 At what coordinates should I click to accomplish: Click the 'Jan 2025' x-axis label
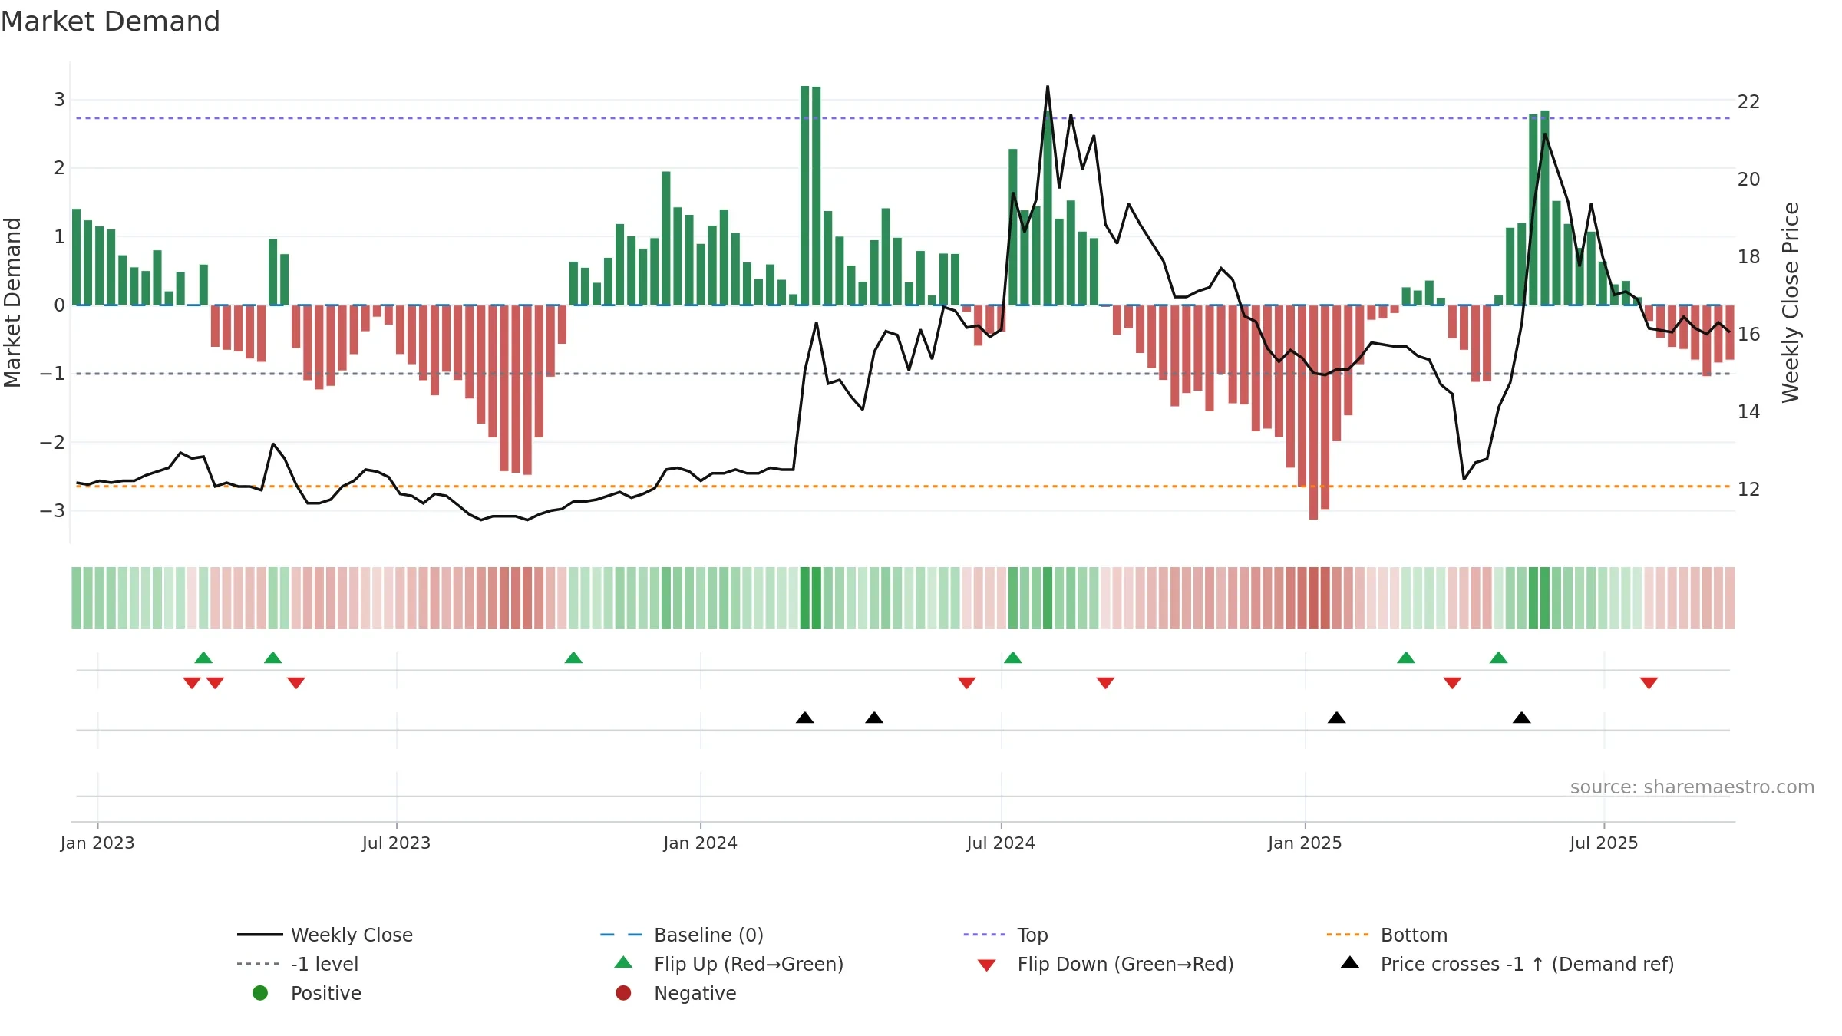[1305, 843]
